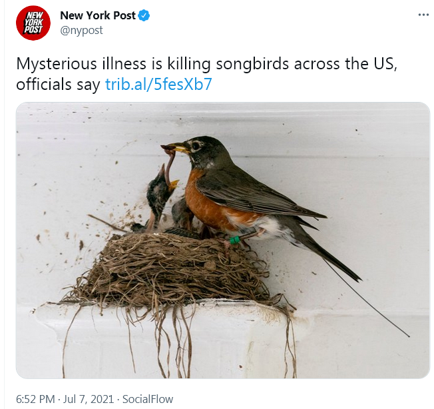Image resolution: width=434 pixels, height=409 pixels.
Task: Open the New York Post profile avatar
Action: 33,23
